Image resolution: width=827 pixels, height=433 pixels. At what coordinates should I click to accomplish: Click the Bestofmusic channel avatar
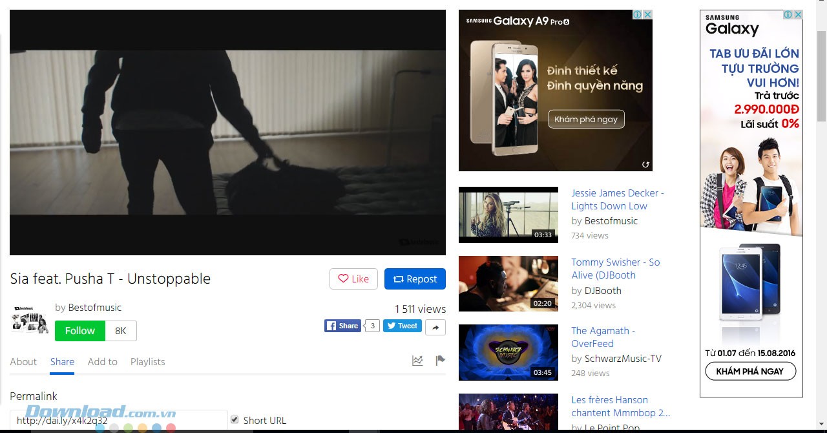pyautogui.click(x=30, y=319)
